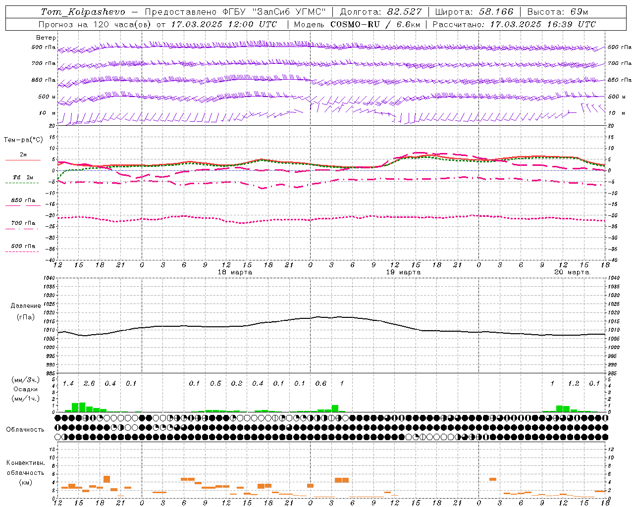Click the 'Td 2м' dew point legend
The height and width of the screenshot is (507, 634).
click(23, 177)
